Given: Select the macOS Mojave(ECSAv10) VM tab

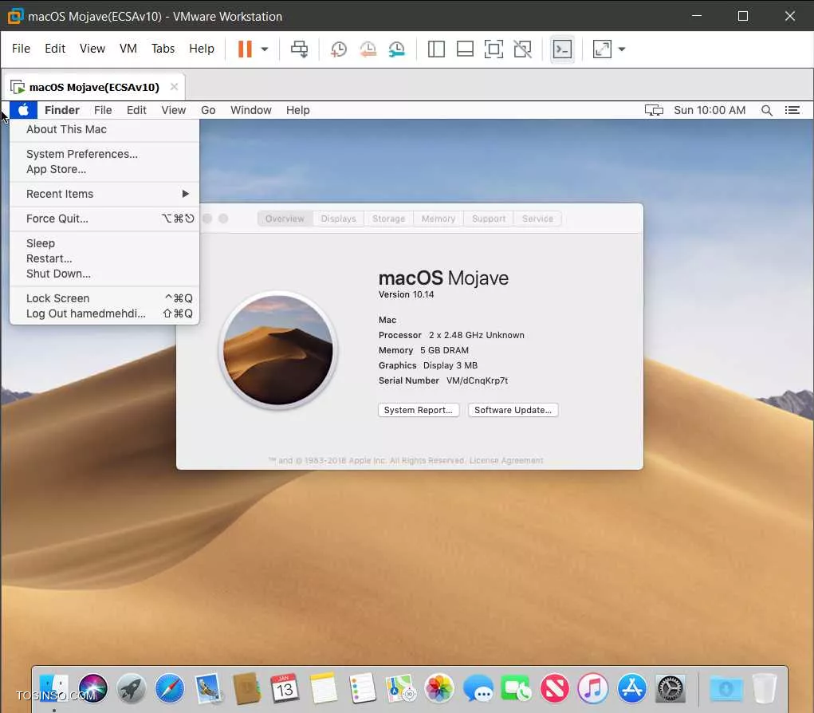Looking at the screenshot, I should coord(94,87).
